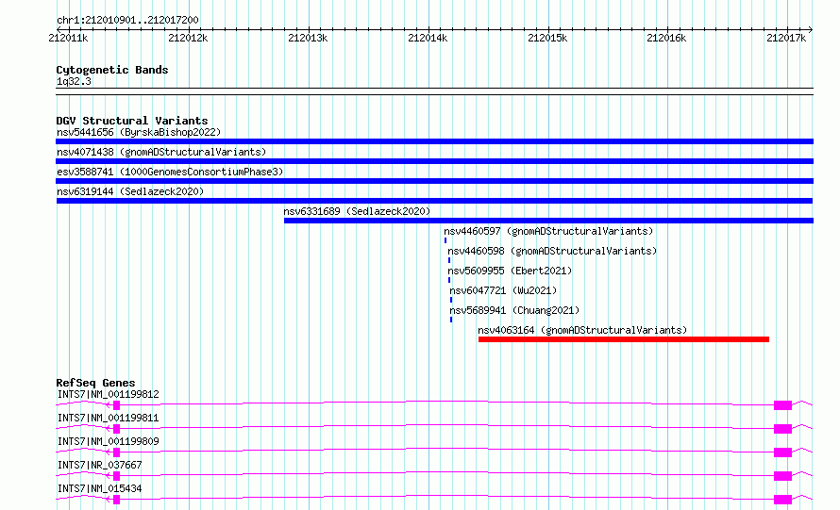The image size is (840, 510).
Task: Click the large right exon of NR_037667
Action: [782, 476]
